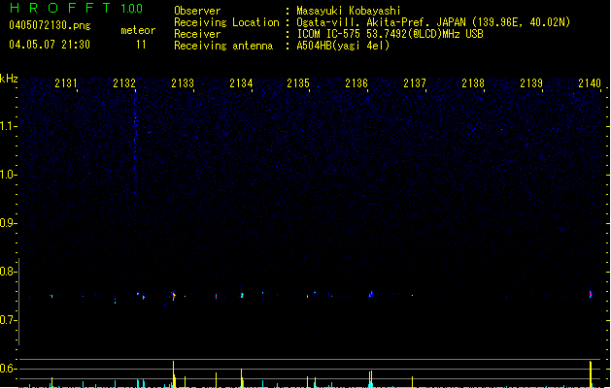Click time marker 2131
Image resolution: width=611 pixels, height=388 pixels.
(66, 83)
